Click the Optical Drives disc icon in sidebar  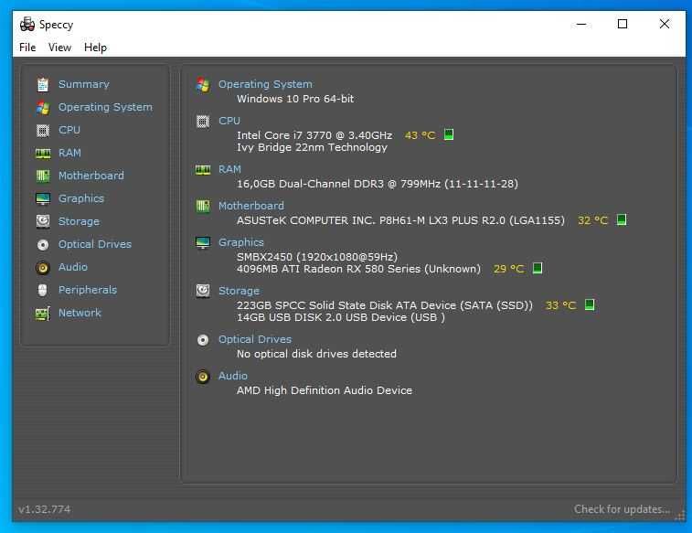43,244
